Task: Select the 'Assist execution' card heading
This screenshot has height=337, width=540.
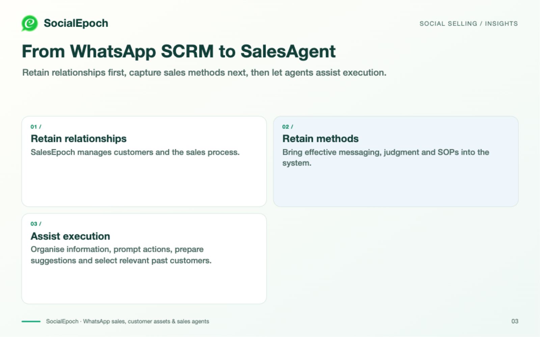Action: [70, 236]
